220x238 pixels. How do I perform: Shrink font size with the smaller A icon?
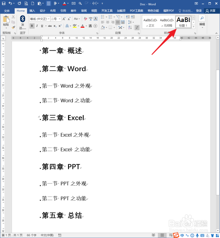click(x=69, y=19)
